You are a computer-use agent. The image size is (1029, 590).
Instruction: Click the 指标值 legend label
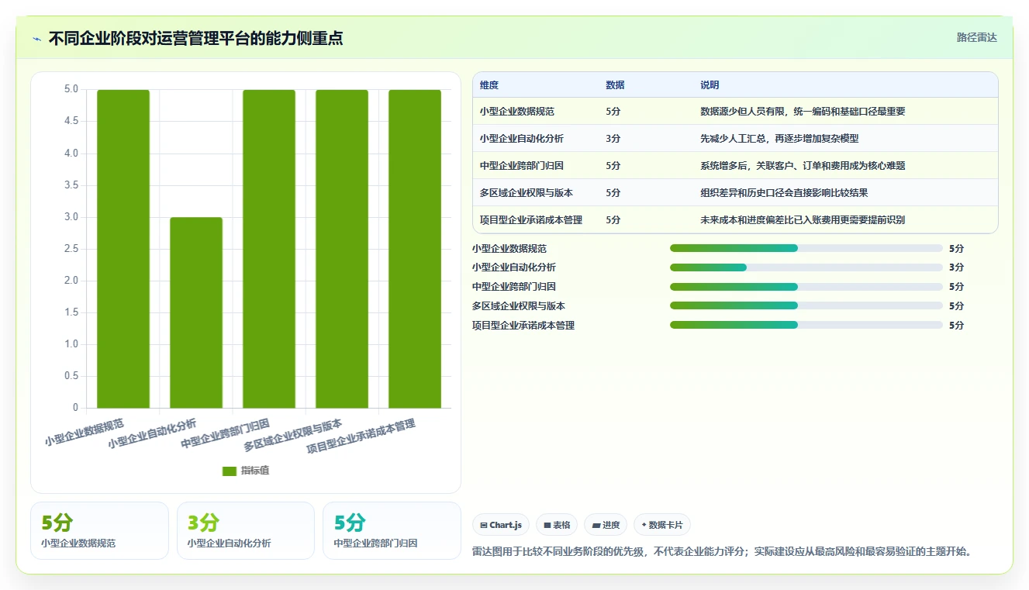[255, 471]
